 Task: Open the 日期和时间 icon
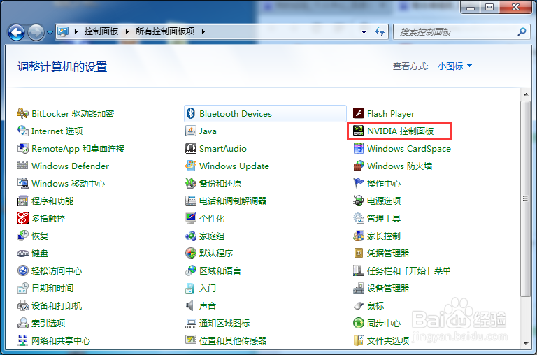pos(22,288)
